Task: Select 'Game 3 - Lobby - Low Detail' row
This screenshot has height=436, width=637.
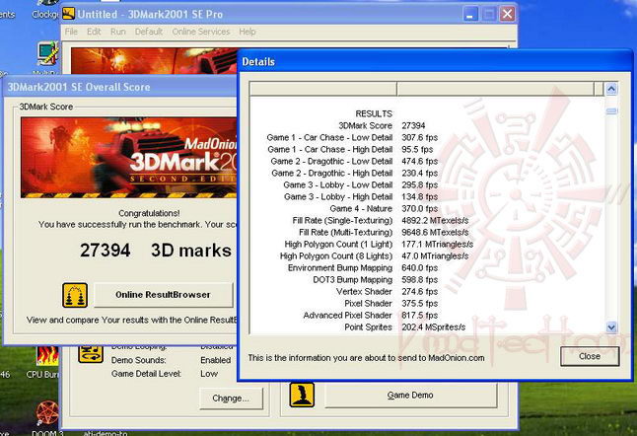Action: tap(427, 184)
